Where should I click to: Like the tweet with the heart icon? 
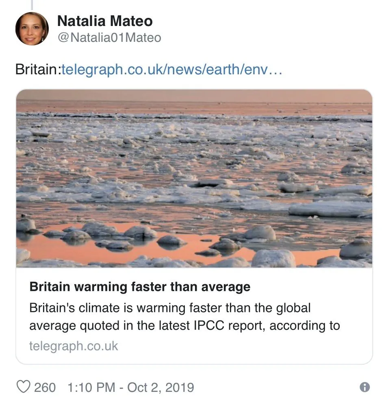point(23,387)
